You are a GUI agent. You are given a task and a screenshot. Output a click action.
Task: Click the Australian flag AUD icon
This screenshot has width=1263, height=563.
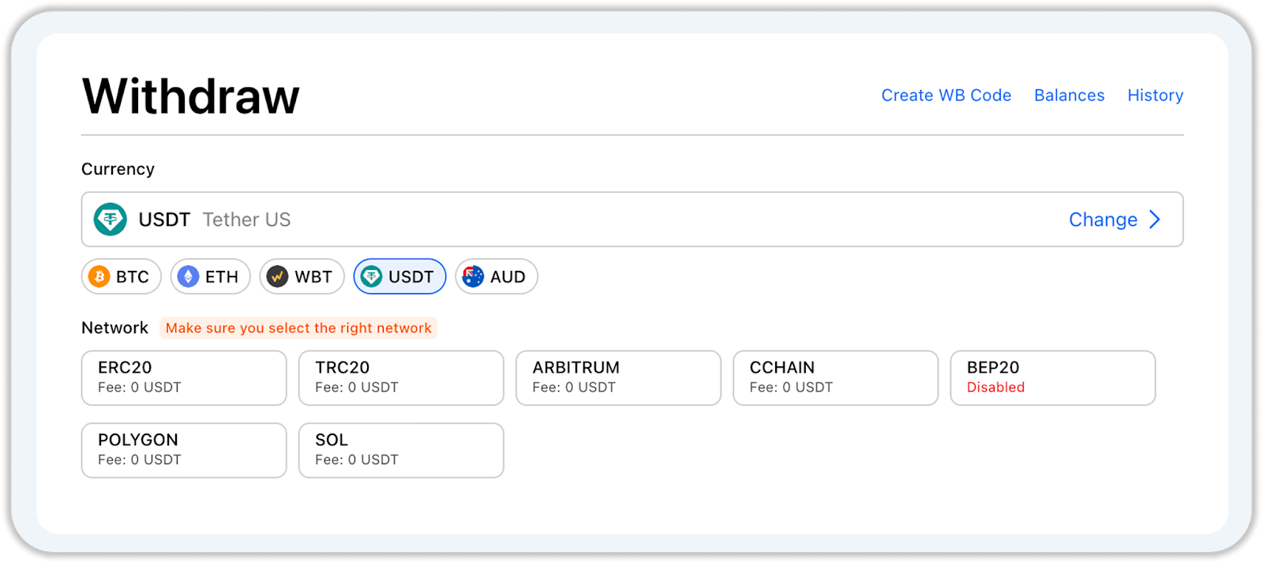[473, 276]
